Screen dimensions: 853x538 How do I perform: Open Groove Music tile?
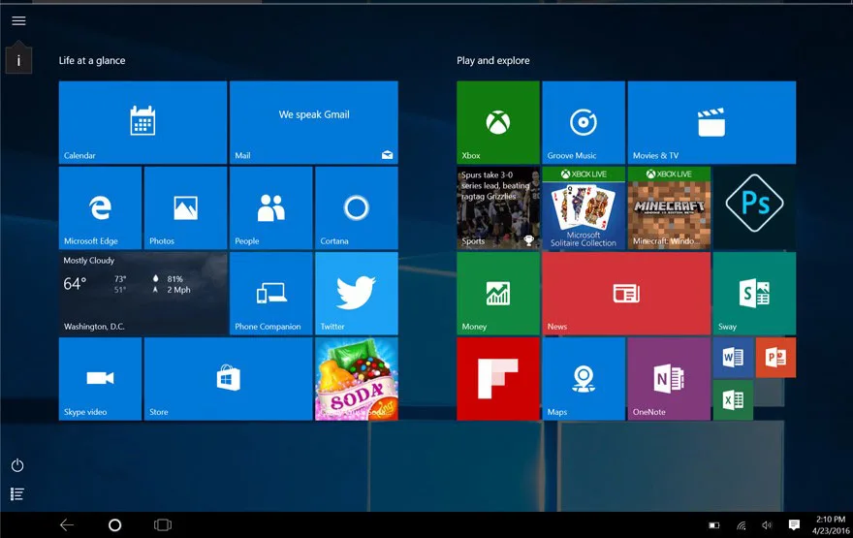pyautogui.click(x=583, y=122)
